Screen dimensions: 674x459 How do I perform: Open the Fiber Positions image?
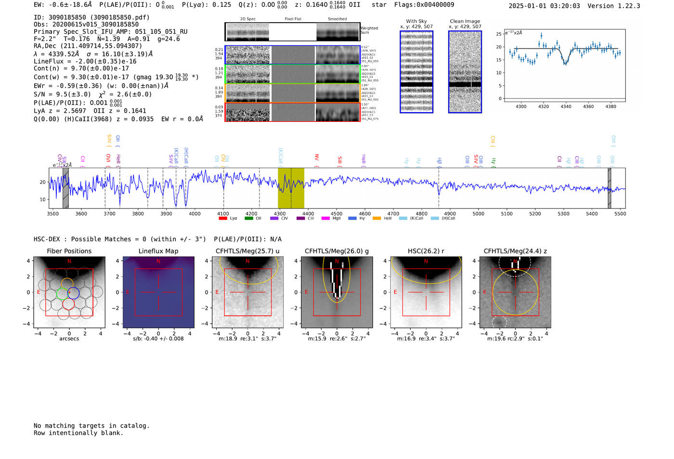pos(69,292)
